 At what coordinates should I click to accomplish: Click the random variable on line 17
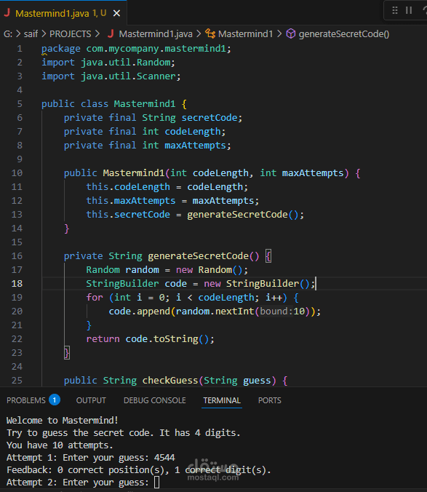pos(142,270)
